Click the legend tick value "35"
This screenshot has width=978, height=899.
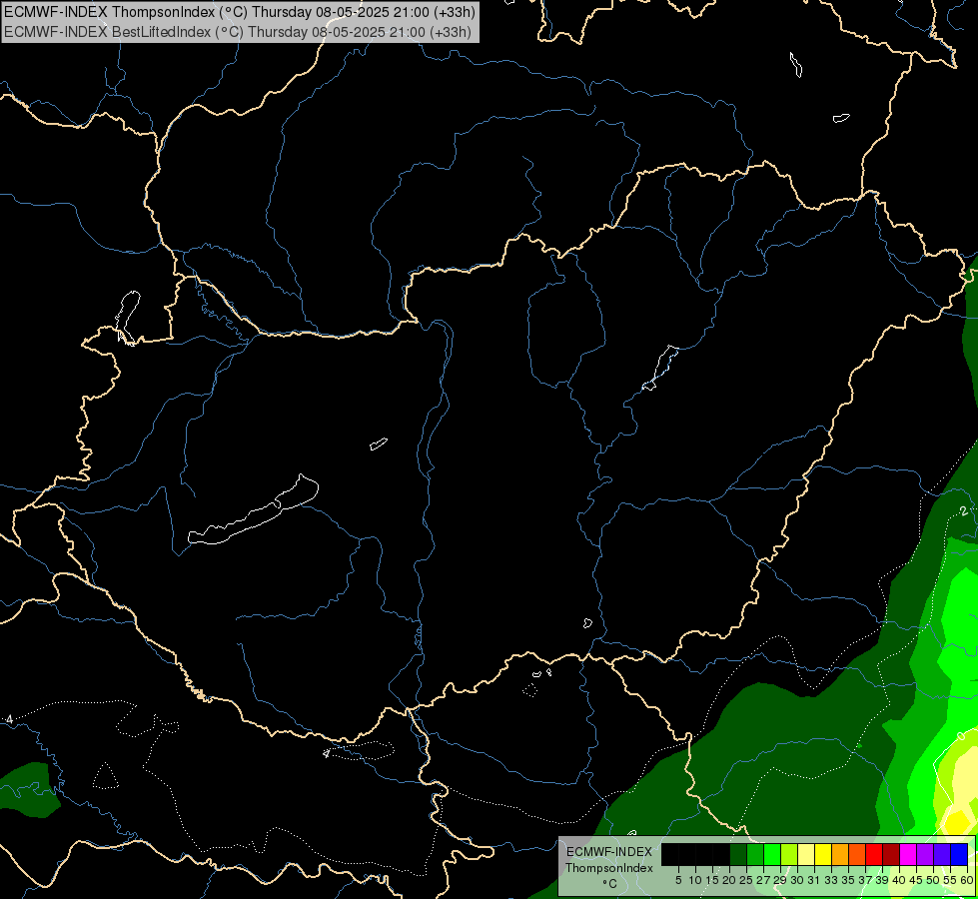click(848, 880)
